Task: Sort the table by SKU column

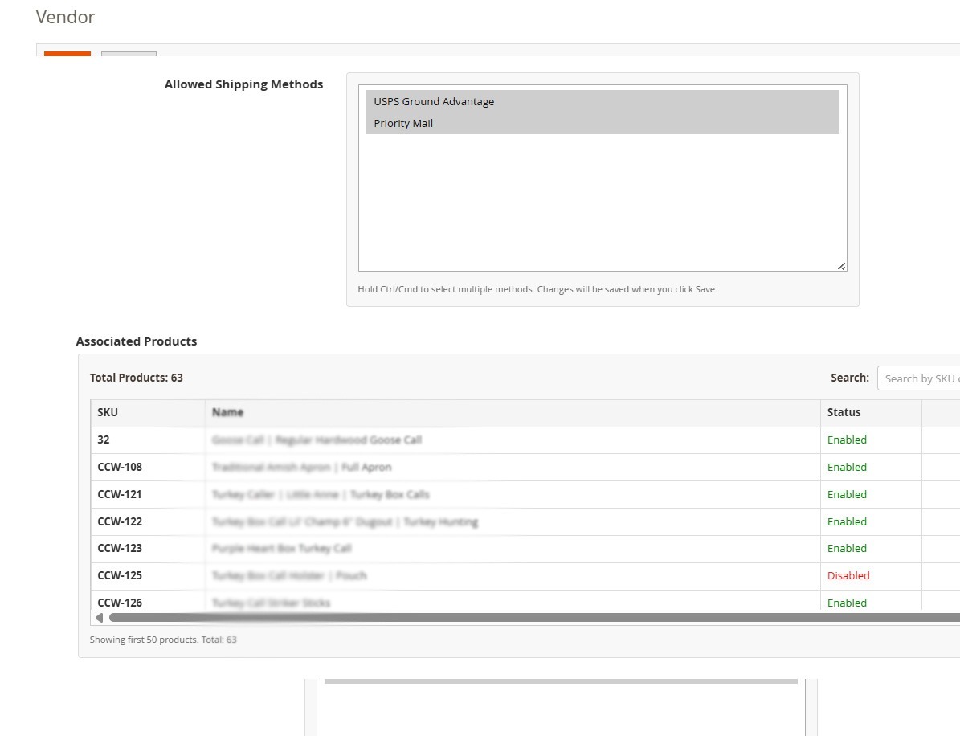Action: click(108, 412)
